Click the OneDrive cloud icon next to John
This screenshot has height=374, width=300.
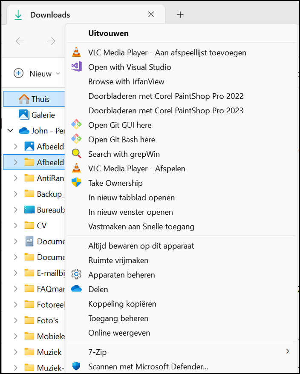click(x=24, y=131)
